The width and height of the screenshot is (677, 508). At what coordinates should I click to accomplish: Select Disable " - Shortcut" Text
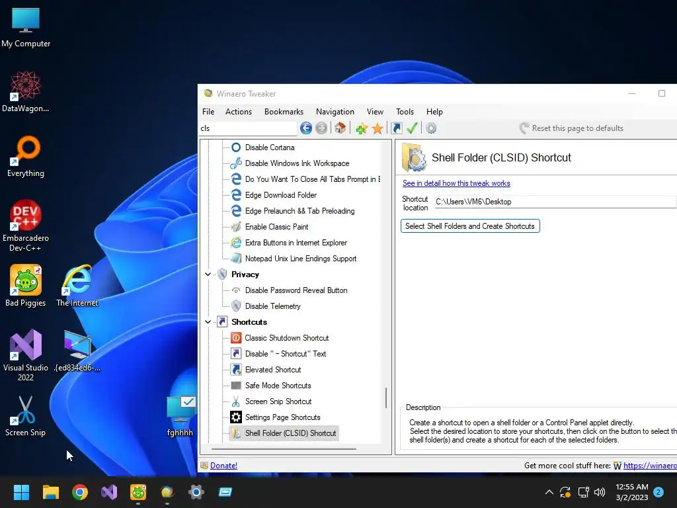click(x=286, y=354)
